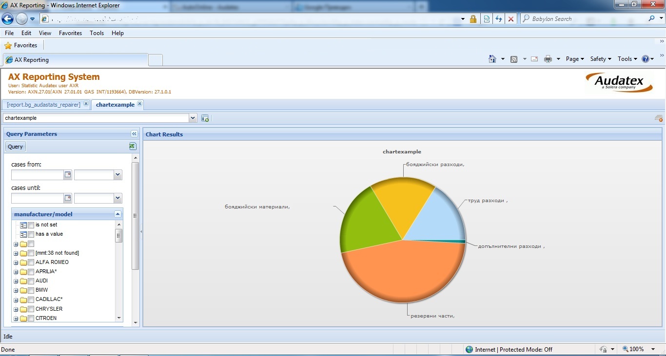Collapse the Query Parameters panel
Image resolution: width=666 pixels, height=356 pixels.
134,134
